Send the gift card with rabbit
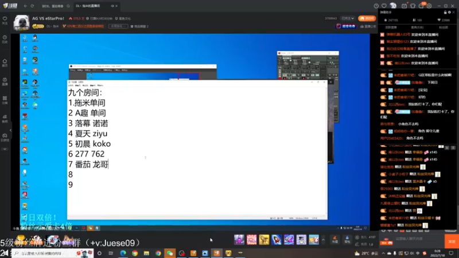This screenshot has width=459, height=258. coord(313,240)
